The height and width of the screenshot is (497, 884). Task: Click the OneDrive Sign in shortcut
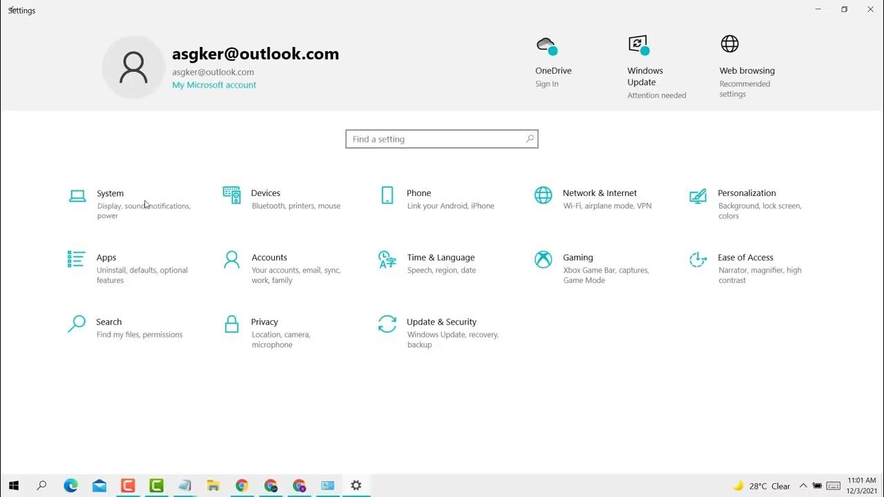[553, 62]
